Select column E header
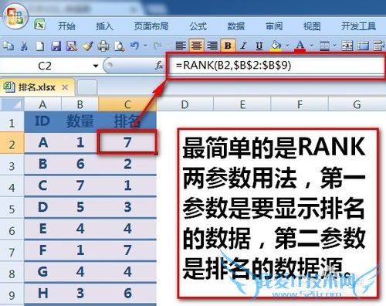 242,104
